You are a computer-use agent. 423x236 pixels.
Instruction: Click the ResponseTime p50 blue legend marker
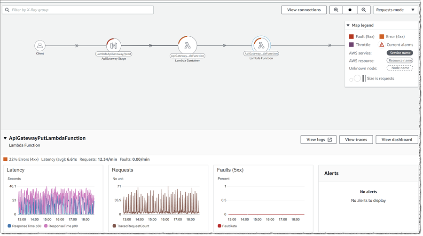[x=9, y=226]
